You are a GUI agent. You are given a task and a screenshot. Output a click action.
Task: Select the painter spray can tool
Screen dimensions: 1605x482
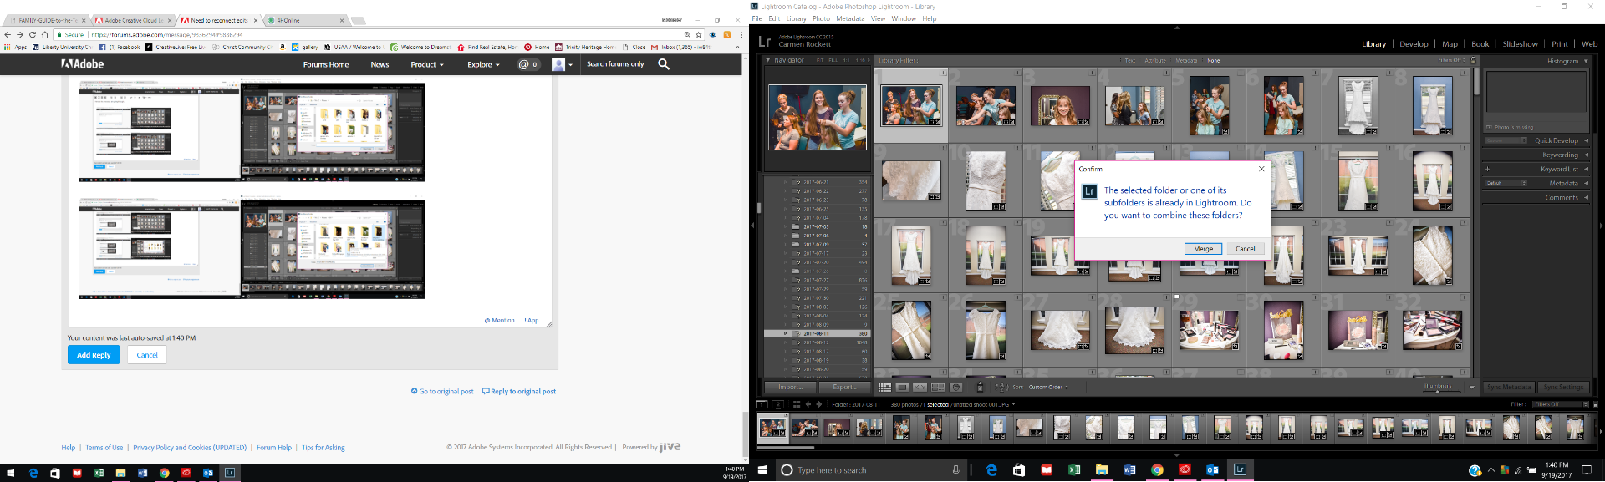click(981, 388)
